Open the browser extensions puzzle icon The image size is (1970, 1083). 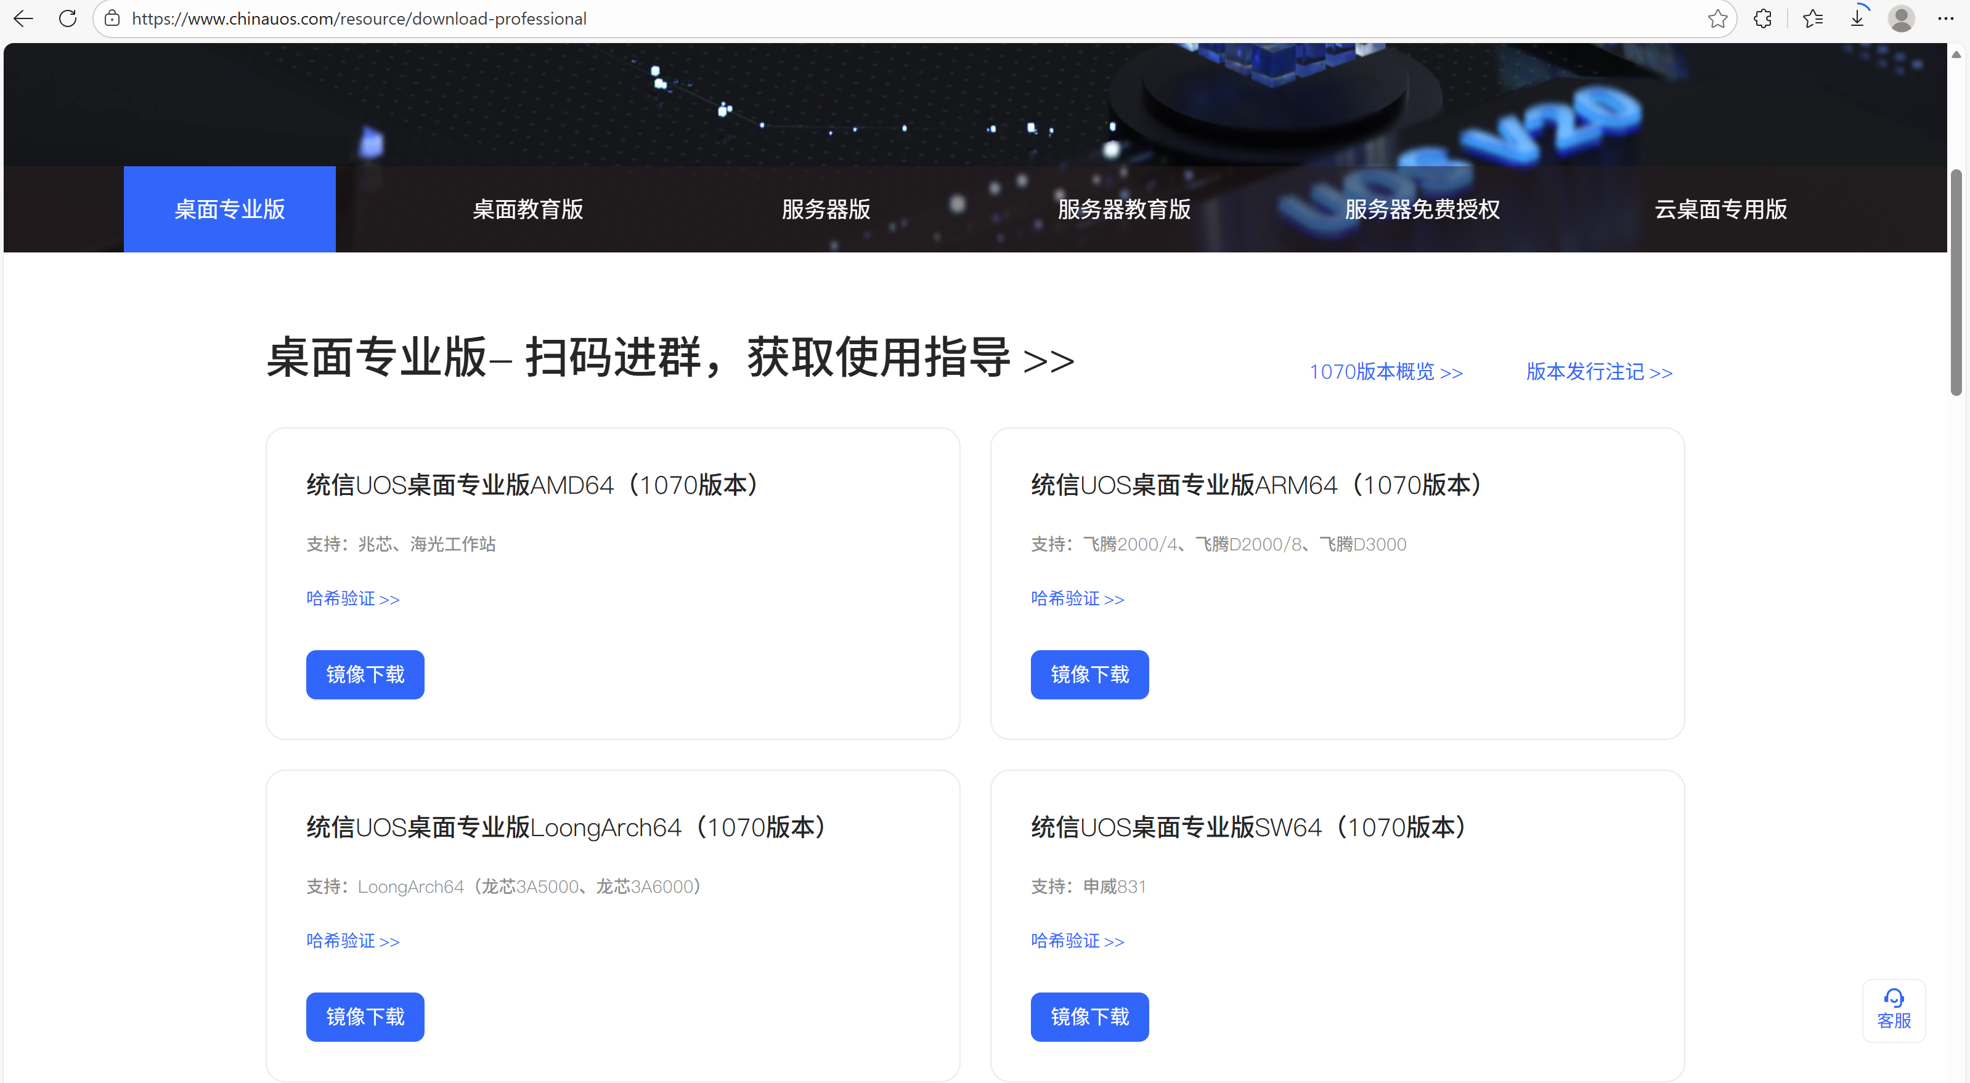(x=1763, y=18)
